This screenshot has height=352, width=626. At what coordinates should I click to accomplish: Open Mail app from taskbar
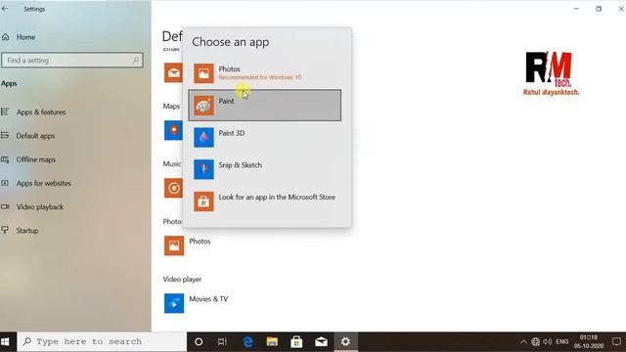tap(321, 341)
